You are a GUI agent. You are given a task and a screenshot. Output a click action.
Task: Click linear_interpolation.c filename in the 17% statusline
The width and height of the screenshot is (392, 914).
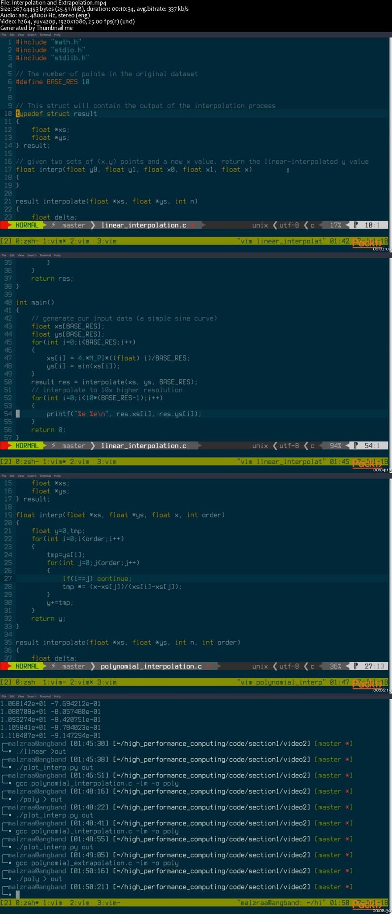(144, 225)
